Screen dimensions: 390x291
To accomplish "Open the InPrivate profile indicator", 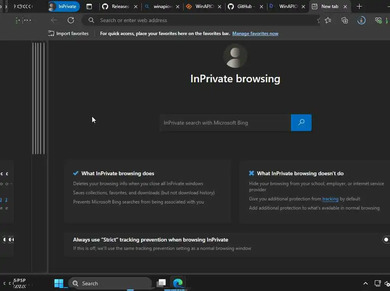I will (64, 6).
